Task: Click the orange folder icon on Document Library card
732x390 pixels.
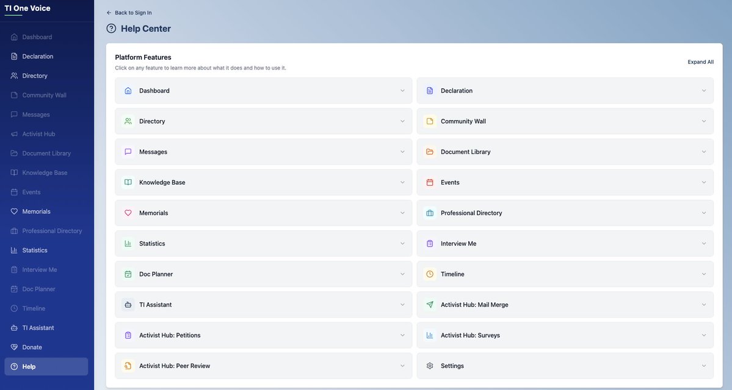Action: pyautogui.click(x=429, y=152)
